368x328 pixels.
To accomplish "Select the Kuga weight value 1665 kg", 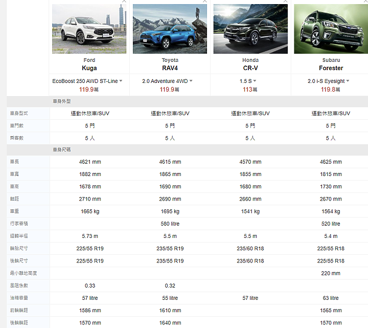I will pos(90,211).
